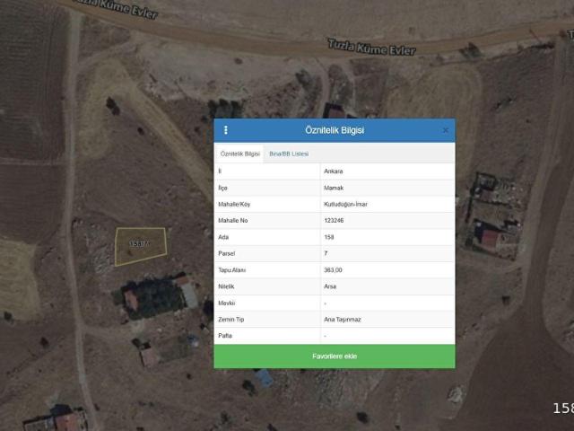Viewport: 574px width, 431px height.
Task: Select the Öznitelik Bilgisi tab
Action: pos(240,154)
